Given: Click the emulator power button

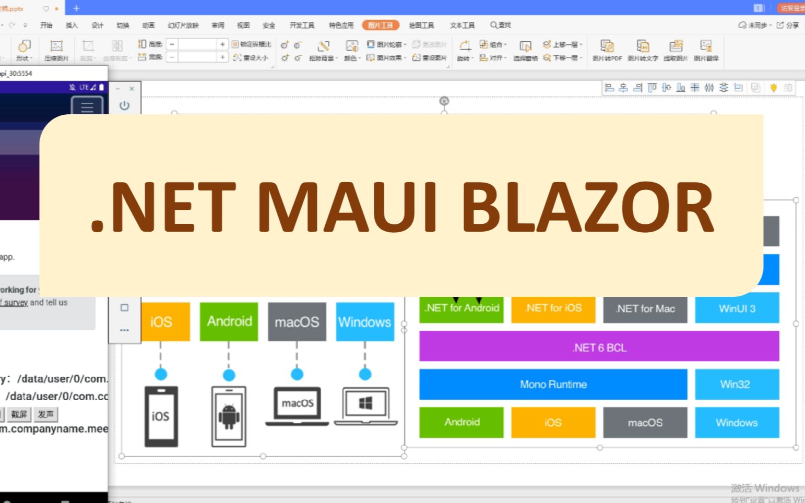Looking at the screenshot, I should 124,105.
